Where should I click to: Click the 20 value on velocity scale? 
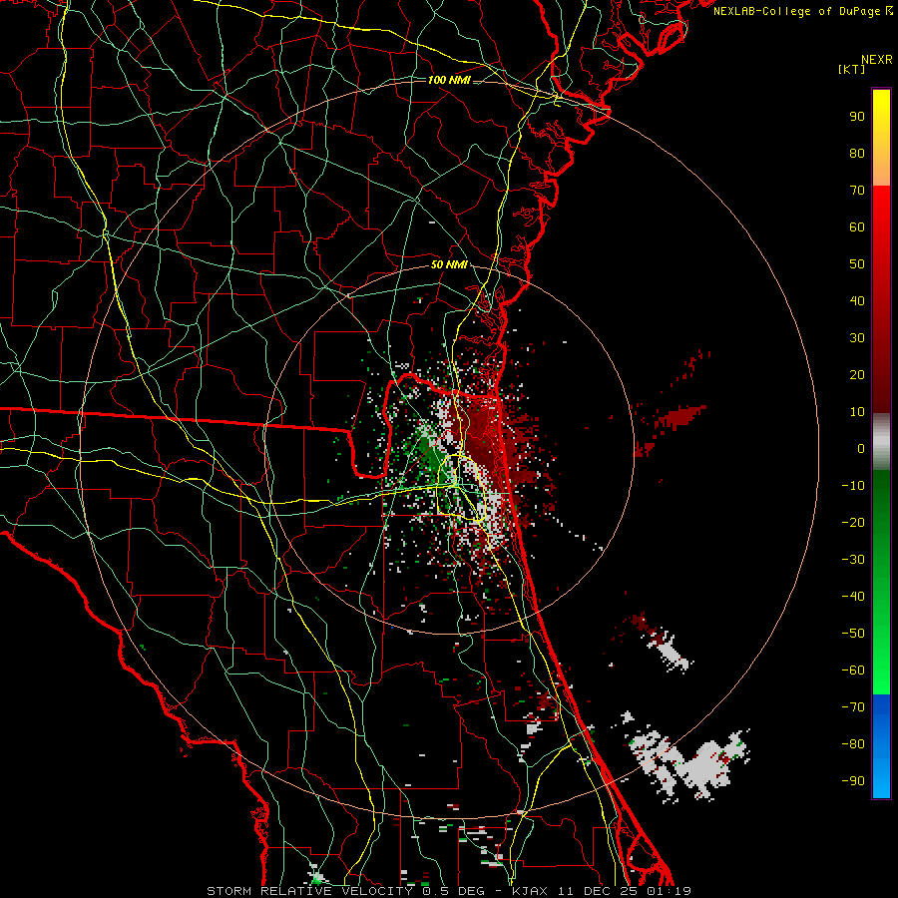point(857,374)
